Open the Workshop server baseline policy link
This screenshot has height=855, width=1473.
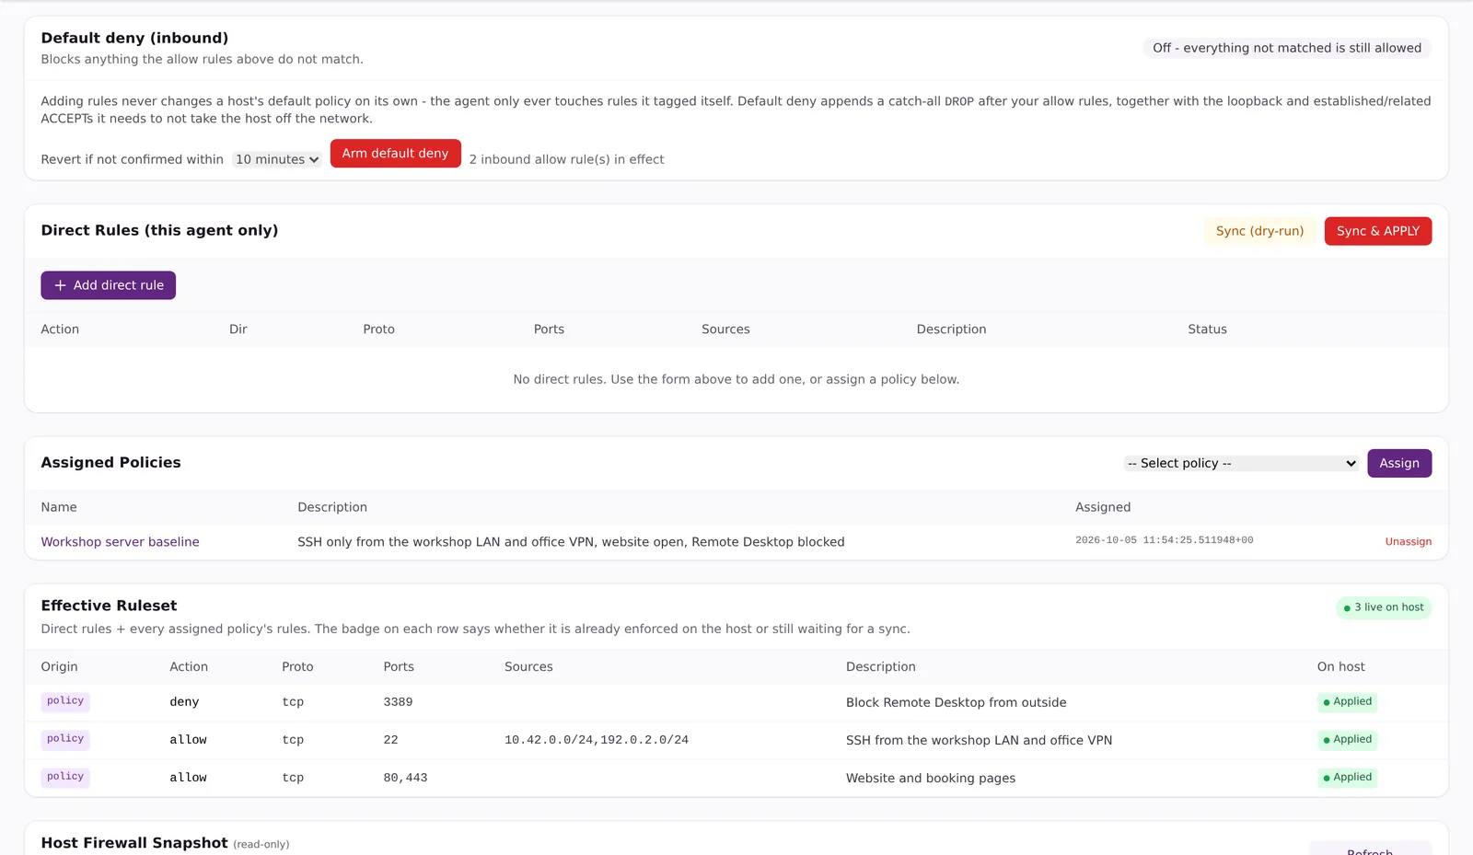120,542
